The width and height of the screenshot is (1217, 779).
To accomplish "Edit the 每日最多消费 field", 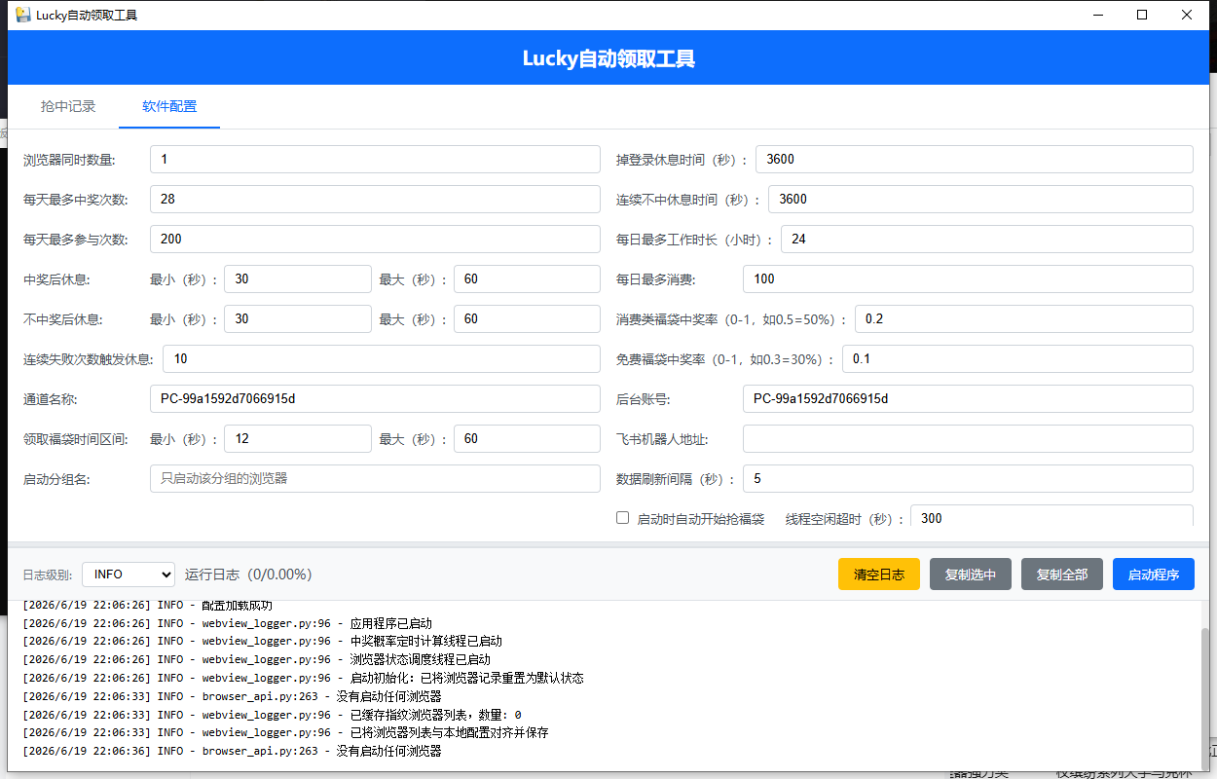I will (x=968, y=279).
